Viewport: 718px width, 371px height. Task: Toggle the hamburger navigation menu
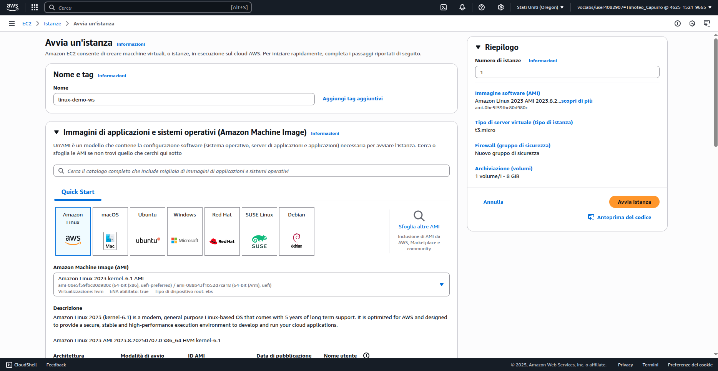click(12, 23)
